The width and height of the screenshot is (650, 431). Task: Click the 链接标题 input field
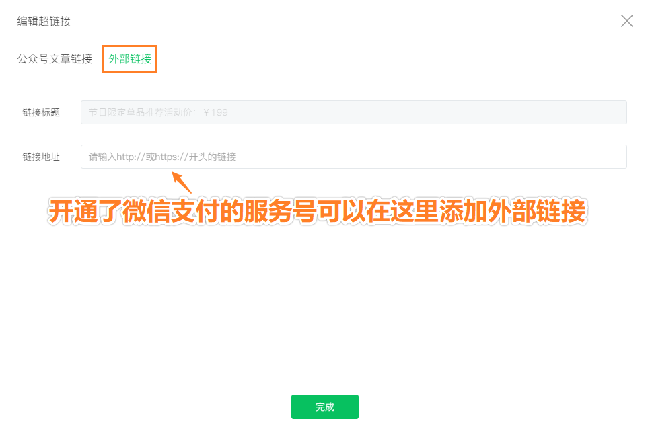point(354,112)
